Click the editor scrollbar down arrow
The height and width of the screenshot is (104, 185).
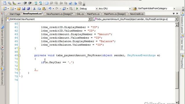177,102
